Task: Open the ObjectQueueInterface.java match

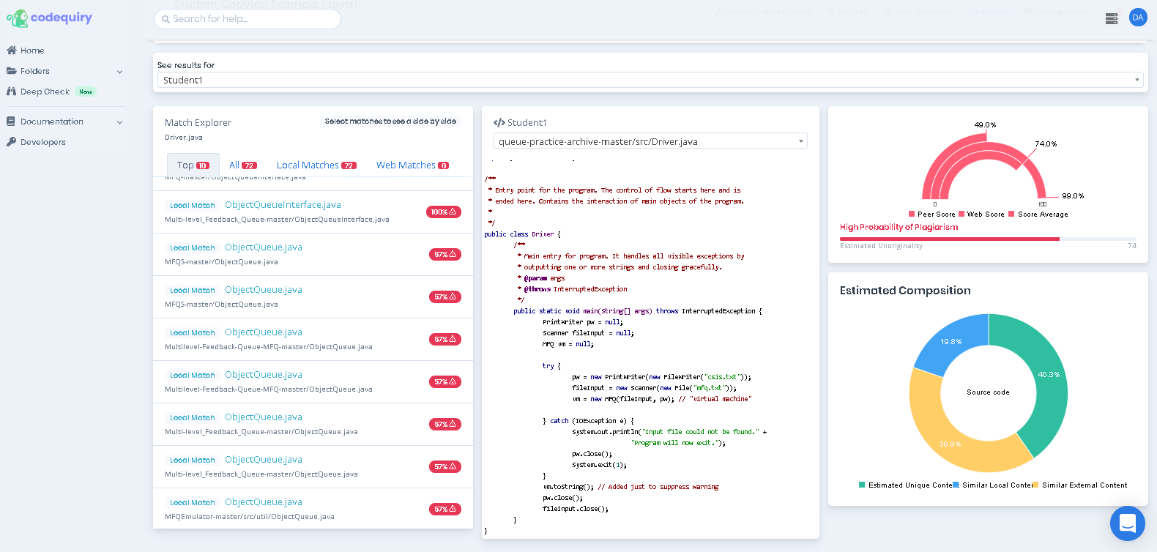Action: coord(283,205)
